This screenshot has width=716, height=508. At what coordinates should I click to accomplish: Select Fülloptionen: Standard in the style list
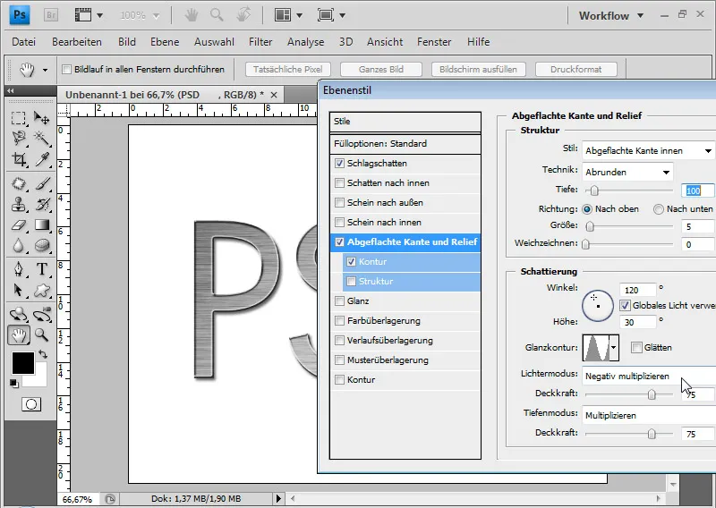pyautogui.click(x=405, y=144)
